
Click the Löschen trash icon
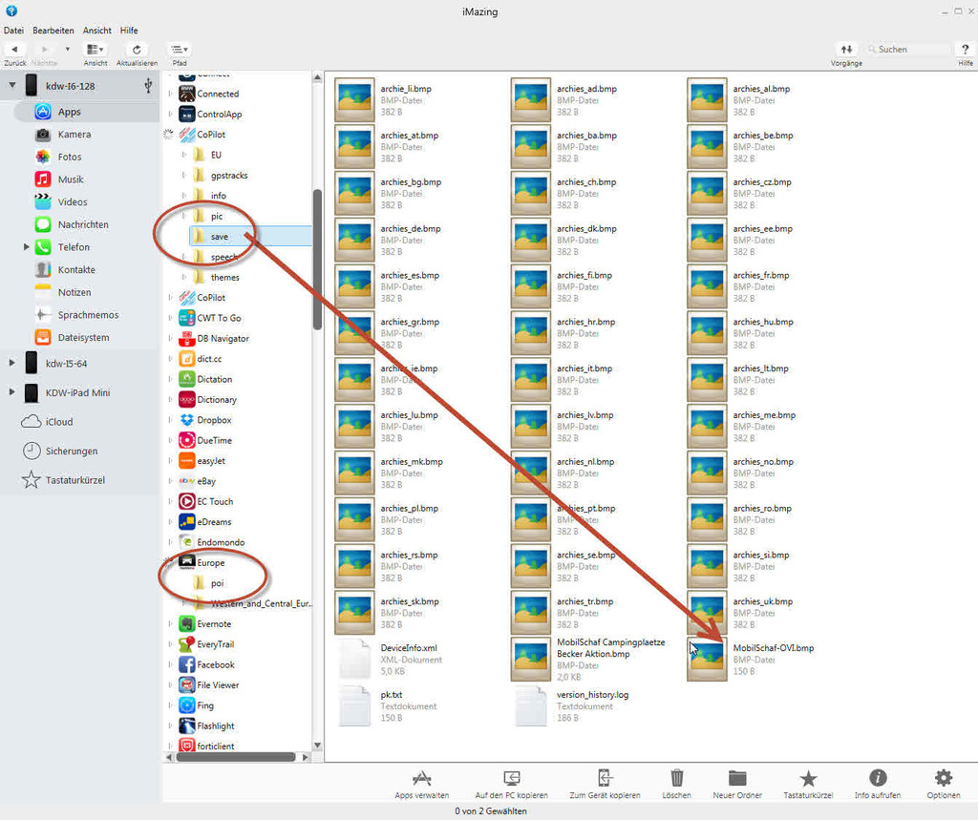pyautogui.click(x=676, y=778)
